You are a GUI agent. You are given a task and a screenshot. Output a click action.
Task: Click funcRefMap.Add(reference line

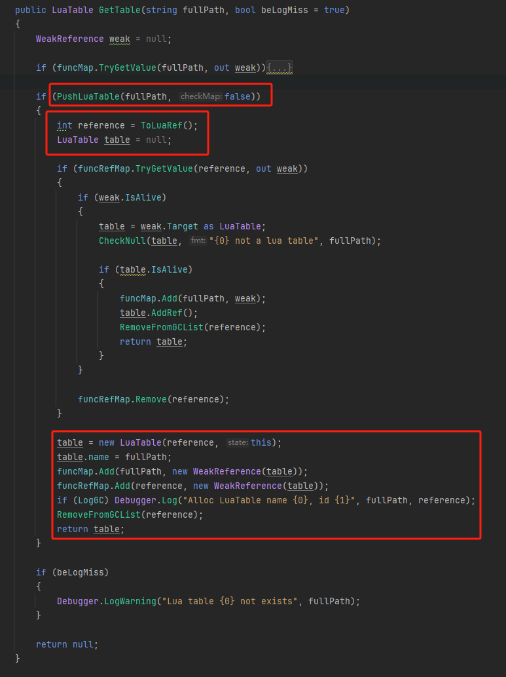(x=192, y=486)
